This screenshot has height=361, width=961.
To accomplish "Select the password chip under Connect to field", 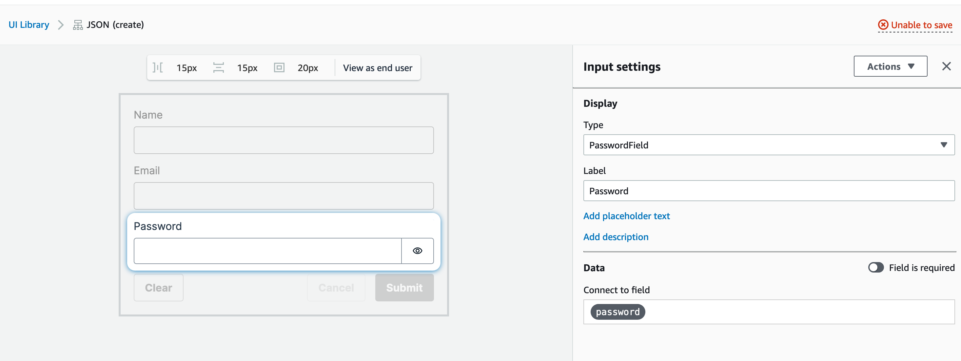I will click(x=618, y=312).
